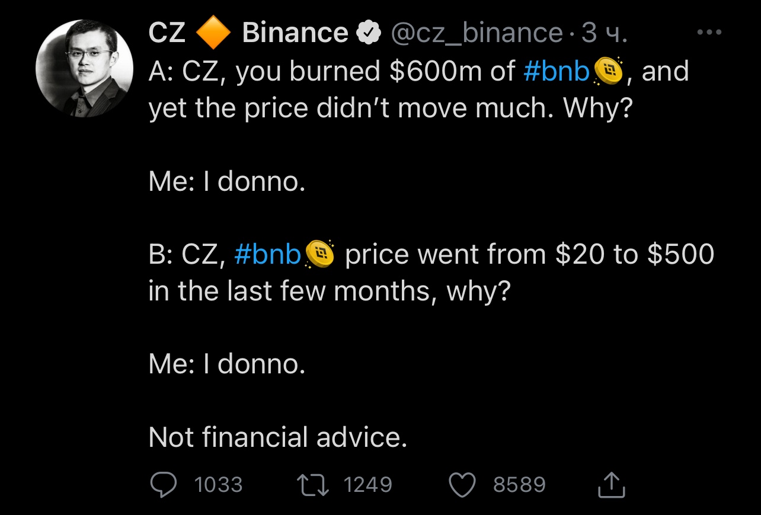Click the verified badge next to Binance
The height and width of the screenshot is (515, 761).
point(368,33)
